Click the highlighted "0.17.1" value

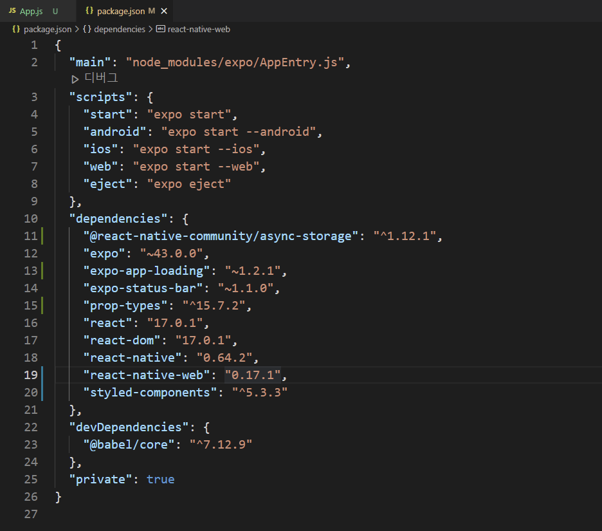pos(253,375)
